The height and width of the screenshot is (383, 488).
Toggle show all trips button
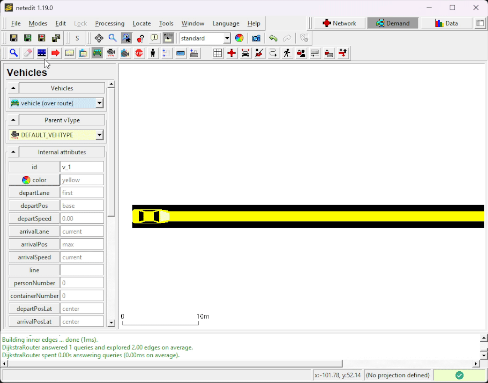pyautogui.click(x=273, y=53)
